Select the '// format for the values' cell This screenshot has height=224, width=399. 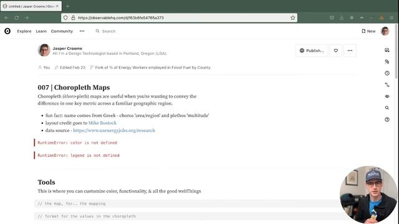(187, 217)
